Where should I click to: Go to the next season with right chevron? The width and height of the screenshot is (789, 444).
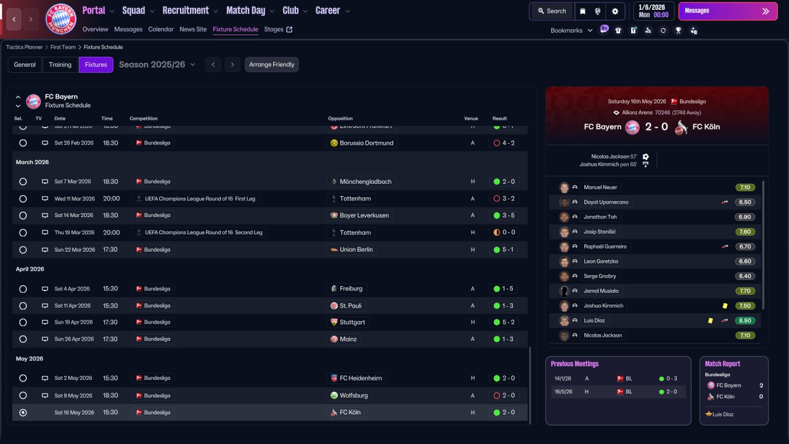pos(232,65)
